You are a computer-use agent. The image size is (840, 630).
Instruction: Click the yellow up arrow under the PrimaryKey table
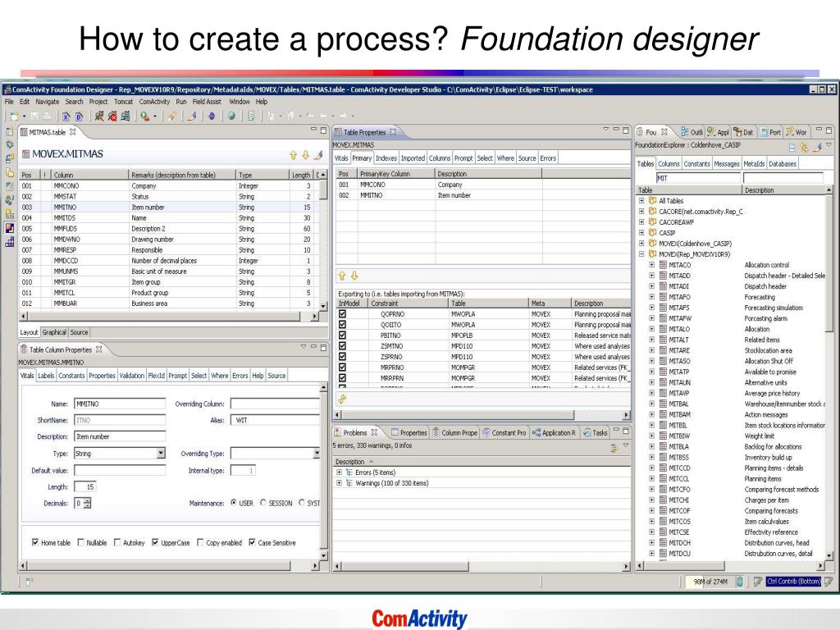pos(342,276)
